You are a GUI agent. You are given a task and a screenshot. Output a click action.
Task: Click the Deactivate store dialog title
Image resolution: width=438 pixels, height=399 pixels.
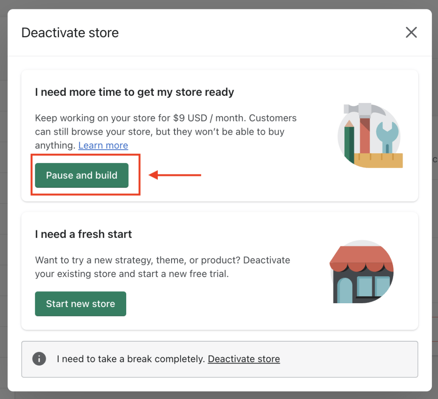(x=70, y=33)
